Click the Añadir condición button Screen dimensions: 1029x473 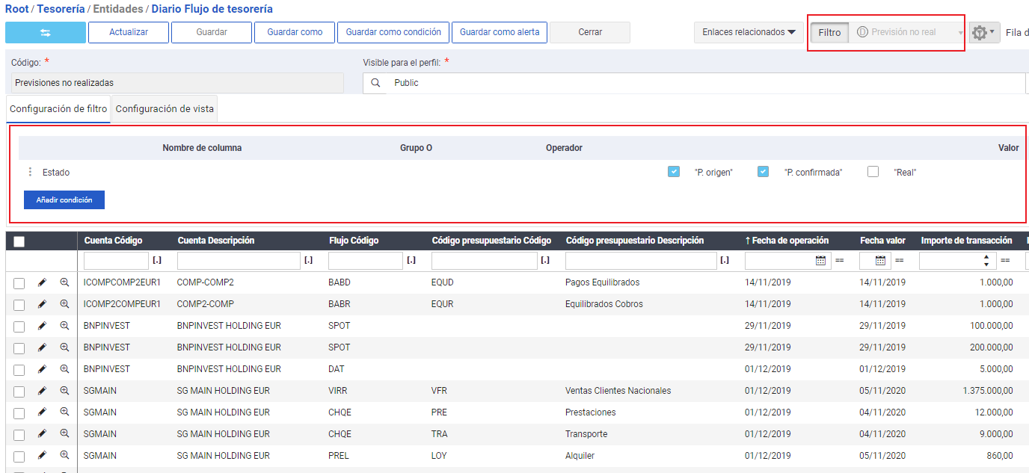64,200
